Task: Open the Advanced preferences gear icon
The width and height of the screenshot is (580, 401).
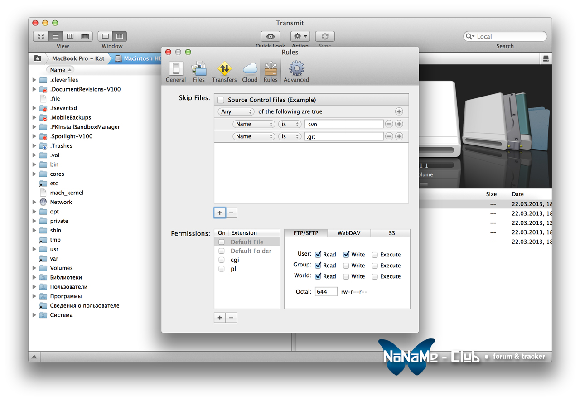Action: click(x=296, y=72)
